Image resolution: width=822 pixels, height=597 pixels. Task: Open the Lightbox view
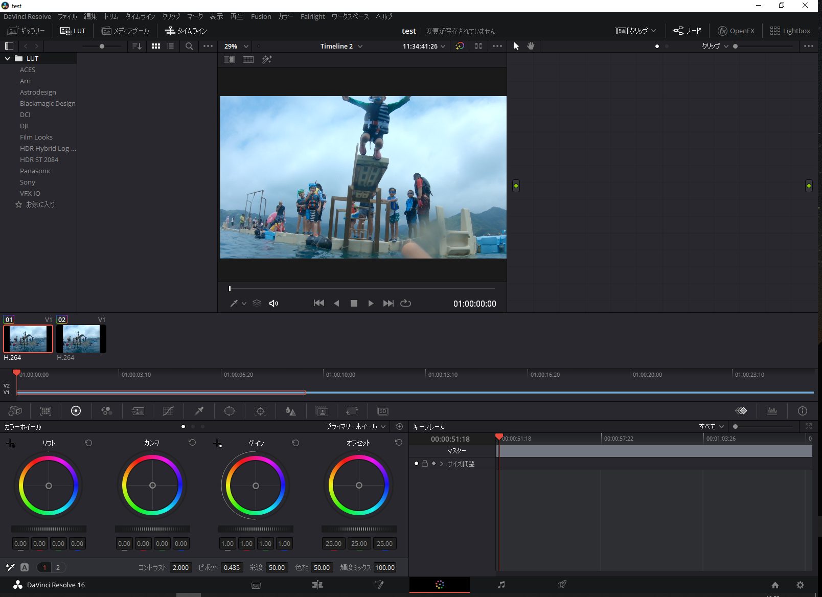790,31
